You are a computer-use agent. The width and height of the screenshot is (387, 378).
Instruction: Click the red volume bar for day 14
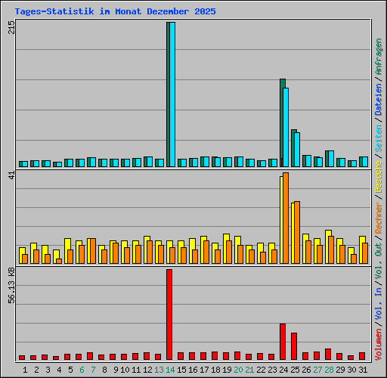point(169,314)
